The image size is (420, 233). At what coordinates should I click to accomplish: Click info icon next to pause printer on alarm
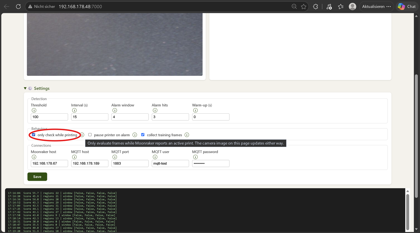coord(135,135)
